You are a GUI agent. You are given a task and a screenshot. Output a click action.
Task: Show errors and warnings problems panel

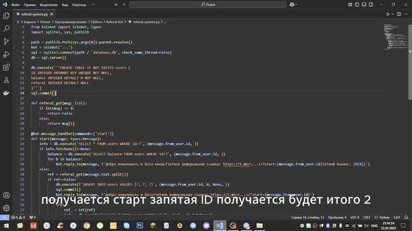click(x=19, y=218)
